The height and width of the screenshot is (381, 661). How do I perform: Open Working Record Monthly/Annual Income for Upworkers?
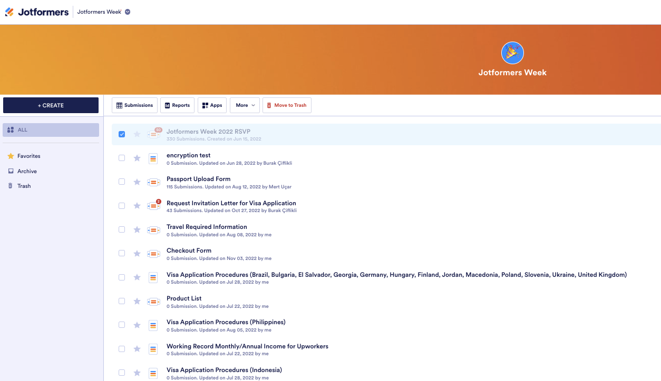(x=247, y=346)
